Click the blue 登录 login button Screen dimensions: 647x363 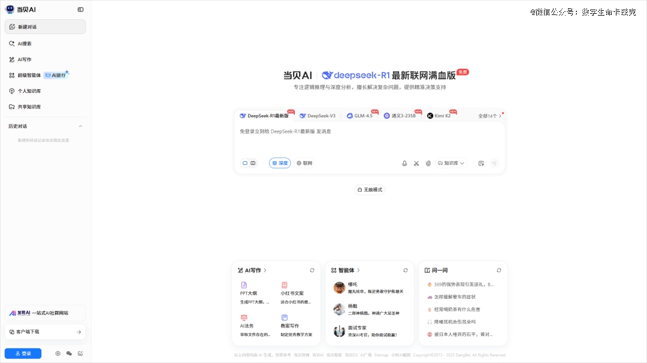click(23, 353)
